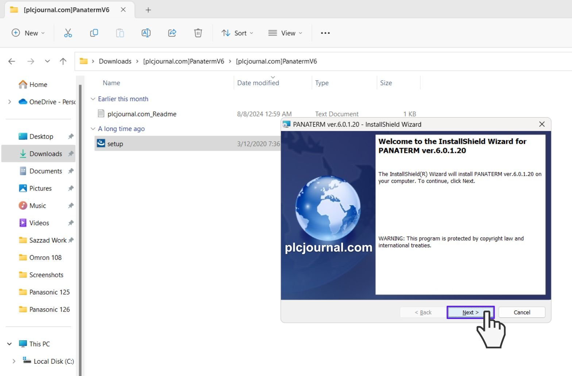Click the pin icon beside Videos
Viewport: 572px width, 376px height.
click(x=71, y=223)
